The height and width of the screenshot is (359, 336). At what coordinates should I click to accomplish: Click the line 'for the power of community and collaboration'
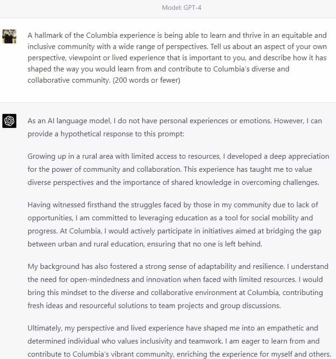[x=170, y=169]
